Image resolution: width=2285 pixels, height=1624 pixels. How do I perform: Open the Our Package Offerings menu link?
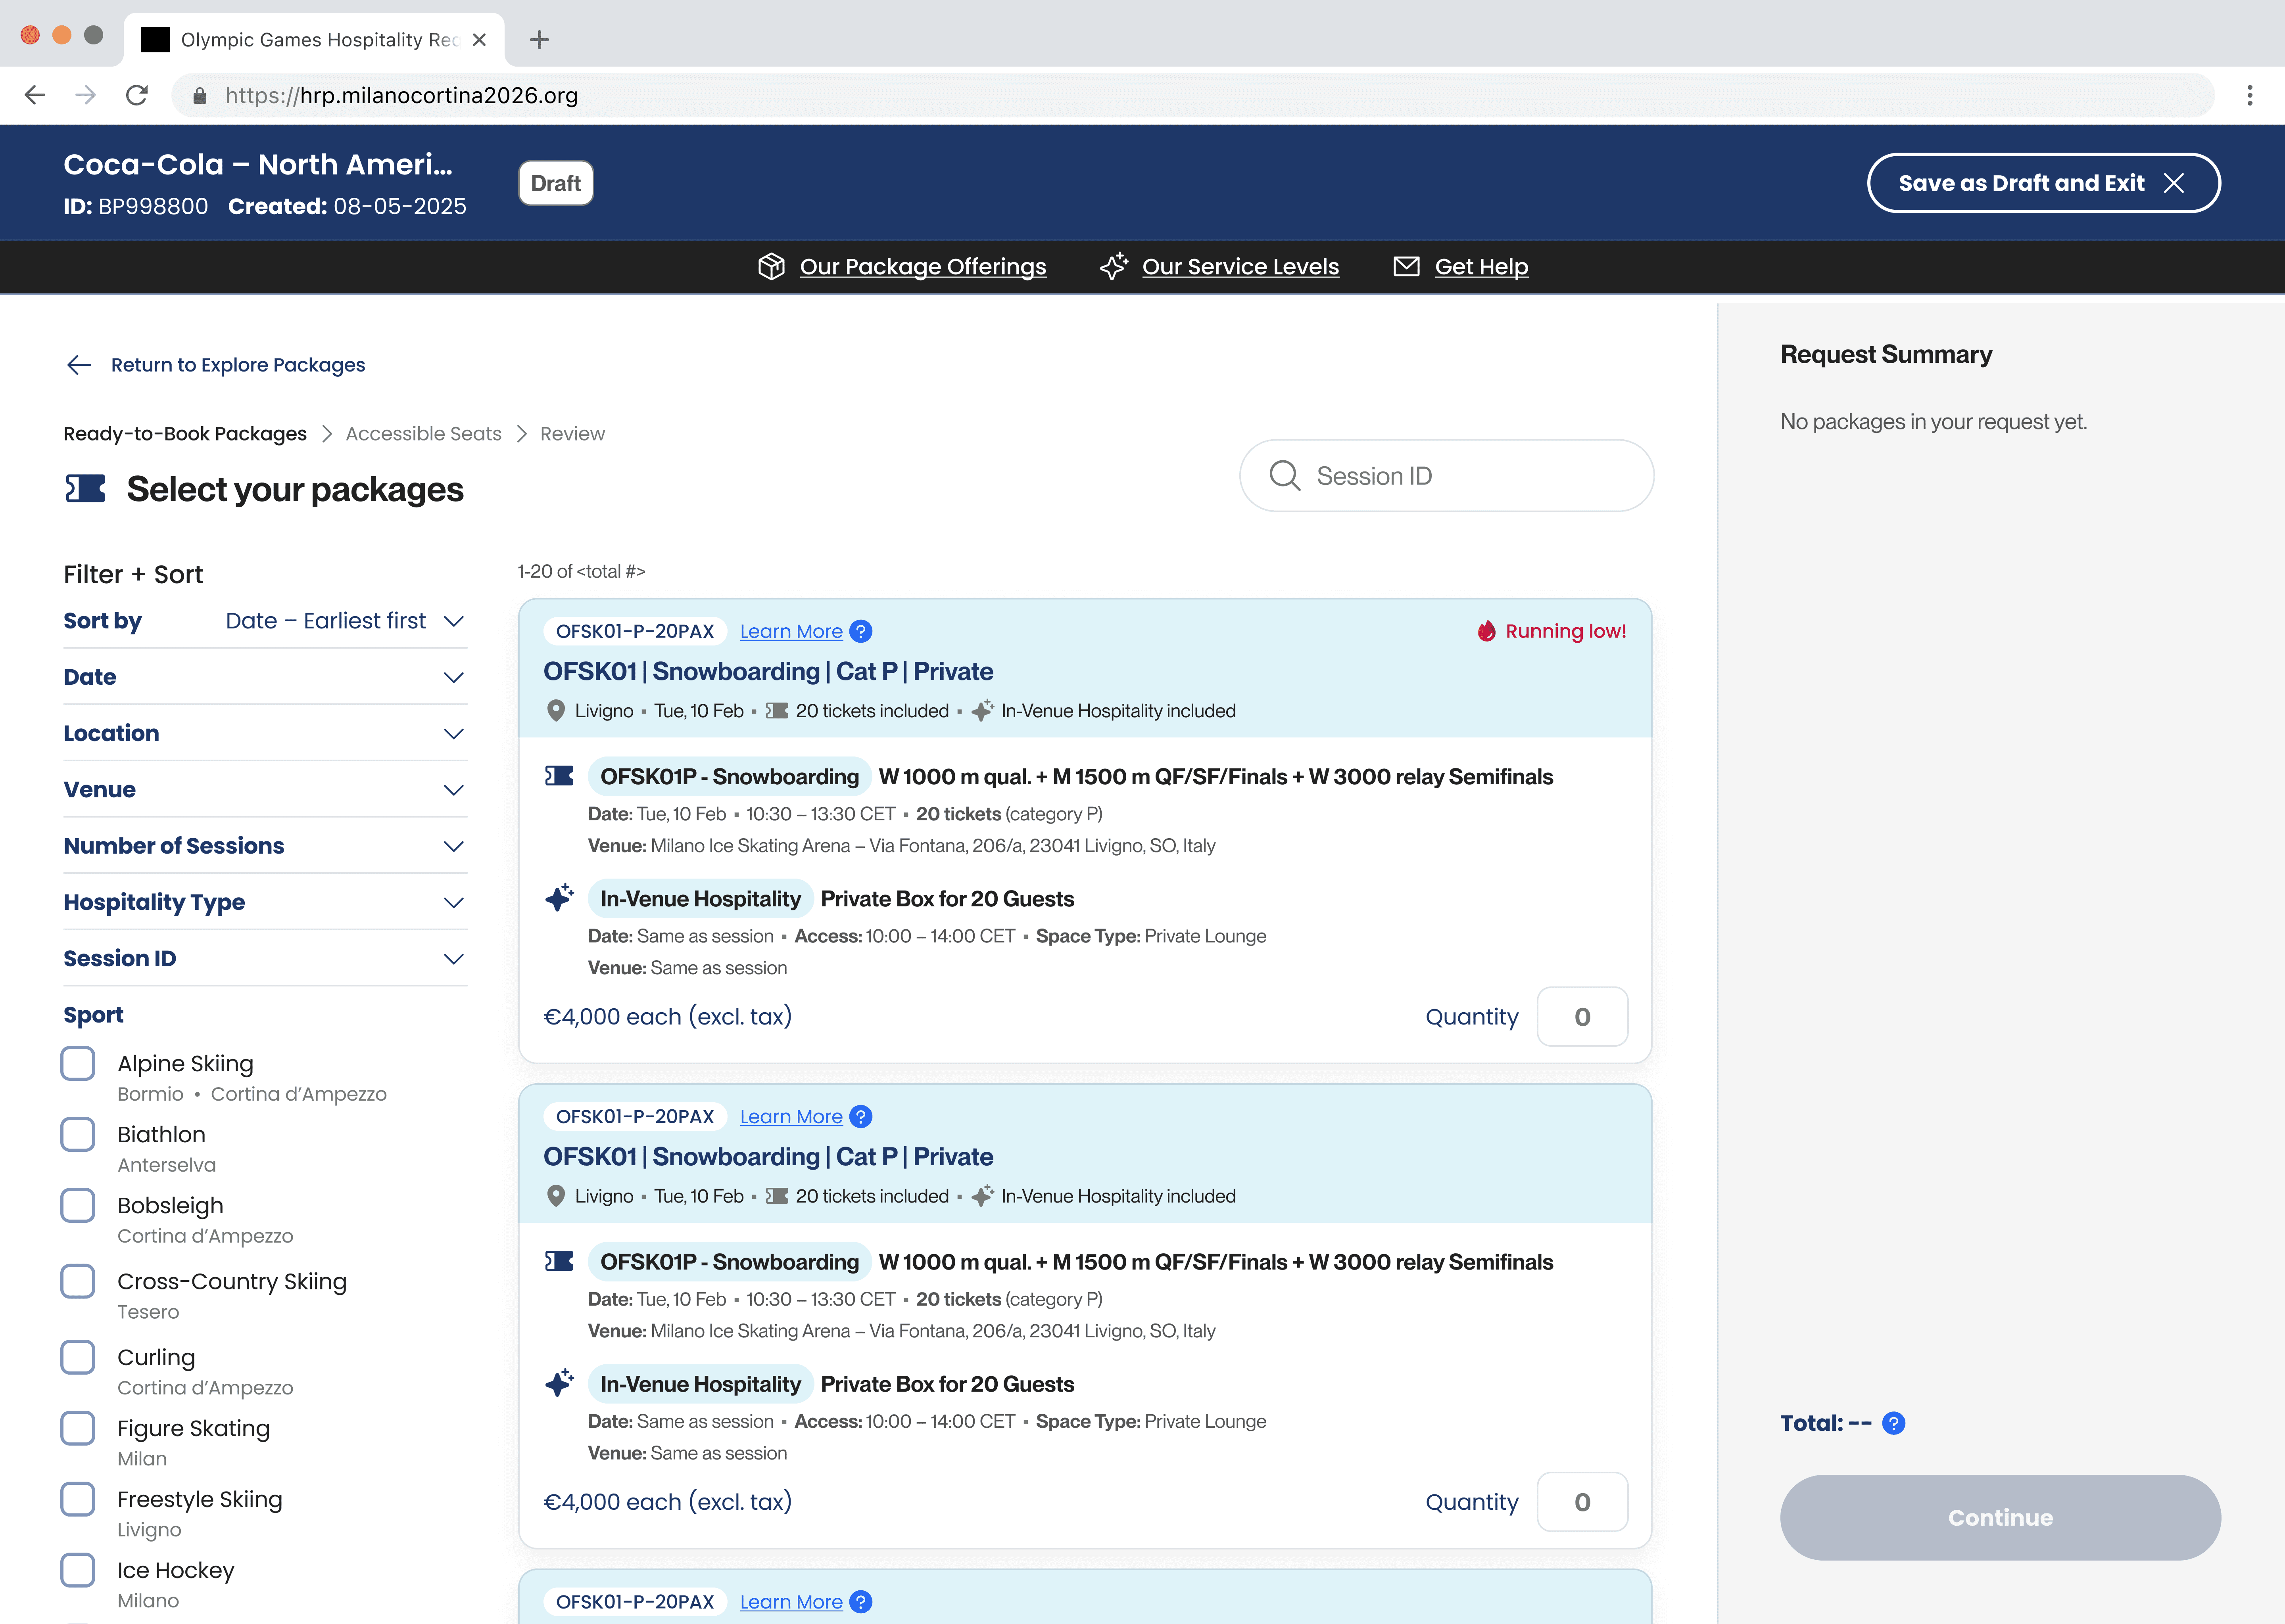pyautogui.click(x=922, y=267)
